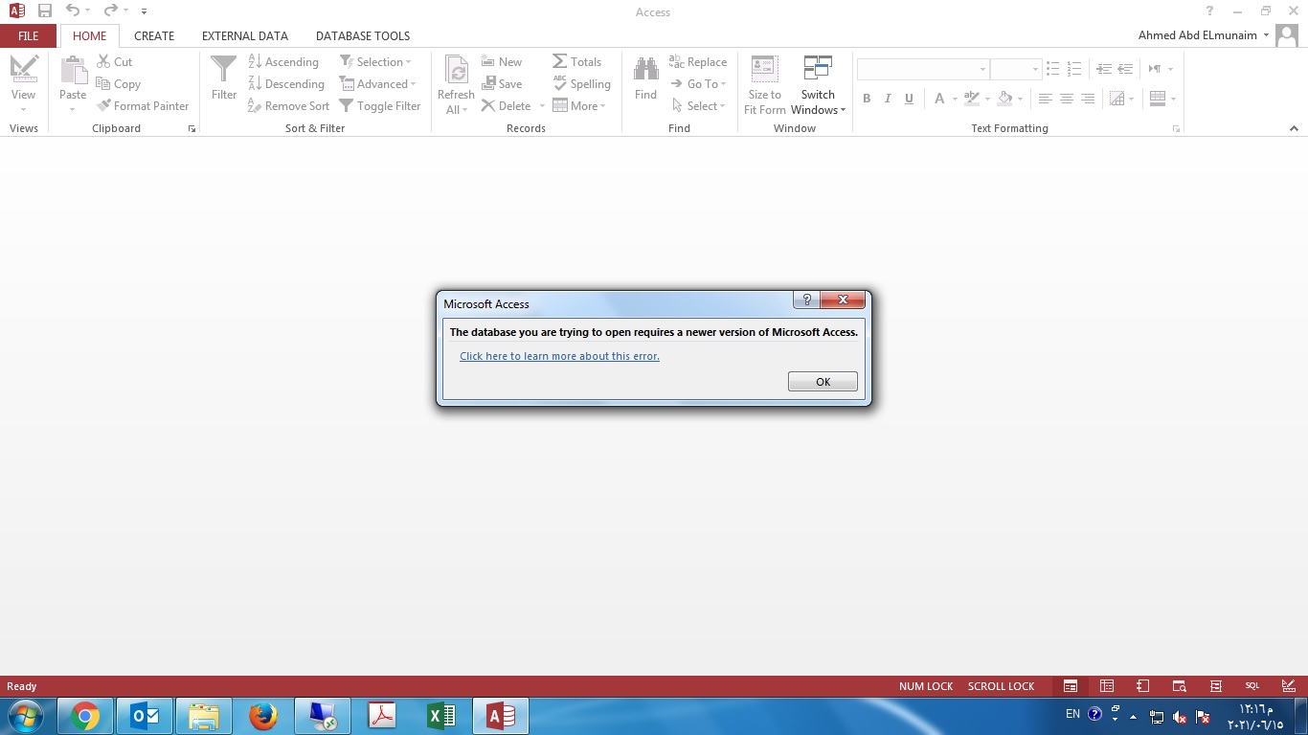Click Save icon in Quick Access Toolbar

coord(45,11)
